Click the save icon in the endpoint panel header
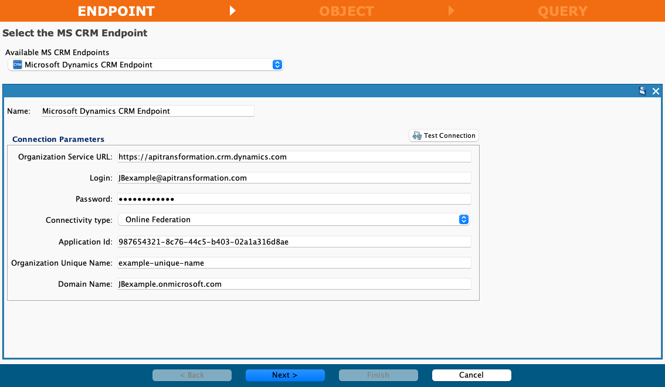This screenshot has height=387, width=665. click(x=643, y=91)
